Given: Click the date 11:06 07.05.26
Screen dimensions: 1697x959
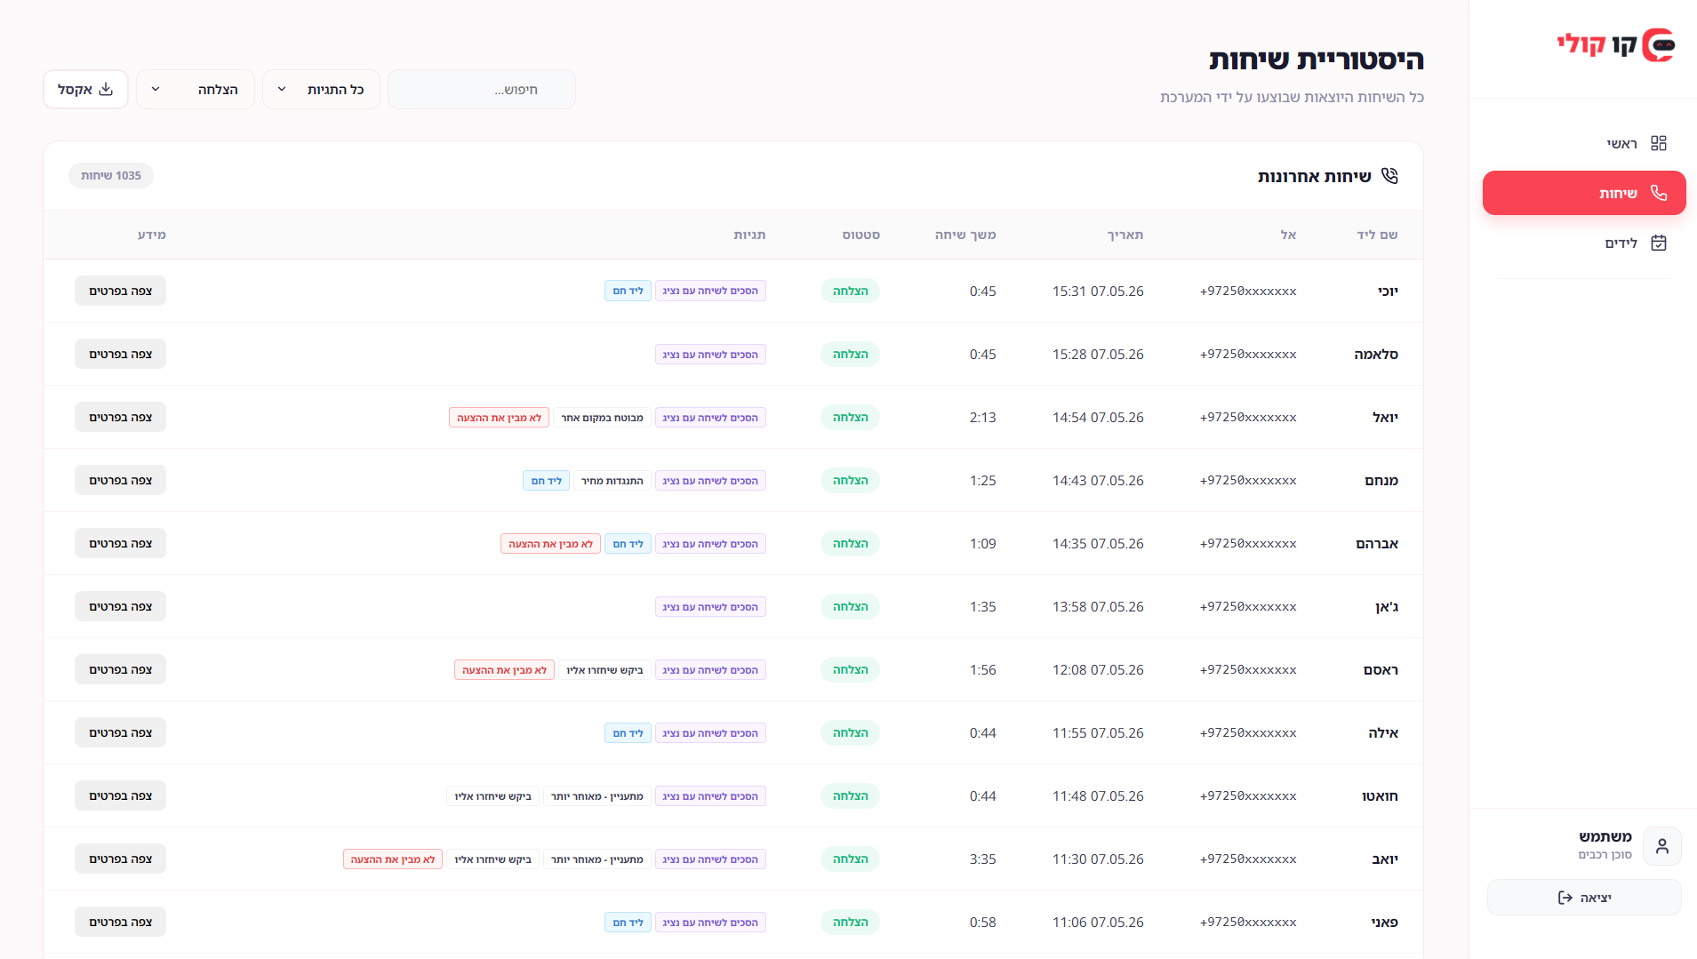Looking at the screenshot, I should (x=1098, y=922).
